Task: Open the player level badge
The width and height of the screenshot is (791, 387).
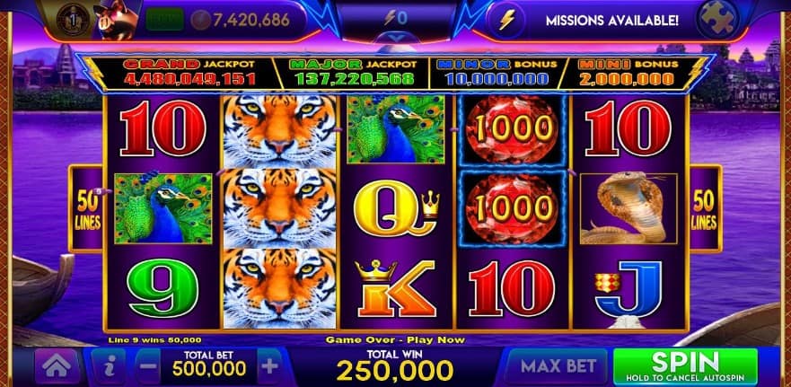Action: pyautogui.click(x=73, y=20)
